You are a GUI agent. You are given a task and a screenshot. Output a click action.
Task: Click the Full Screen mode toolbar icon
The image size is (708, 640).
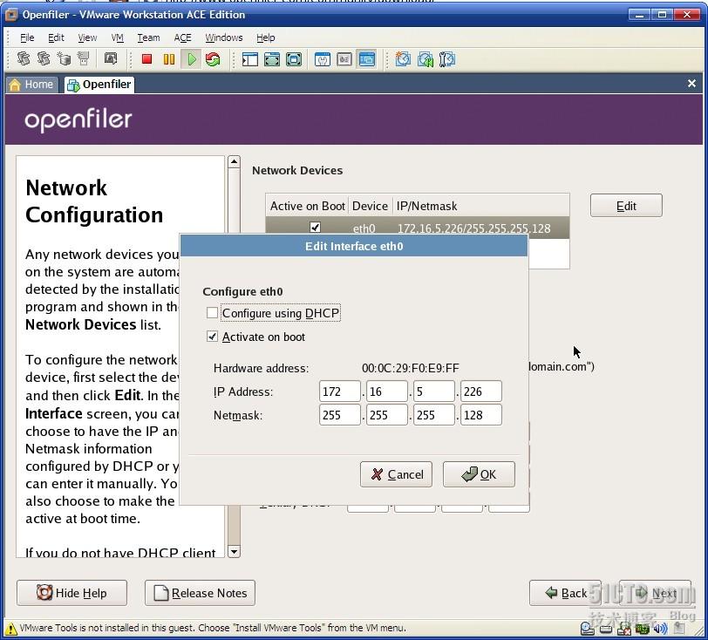tap(294, 59)
